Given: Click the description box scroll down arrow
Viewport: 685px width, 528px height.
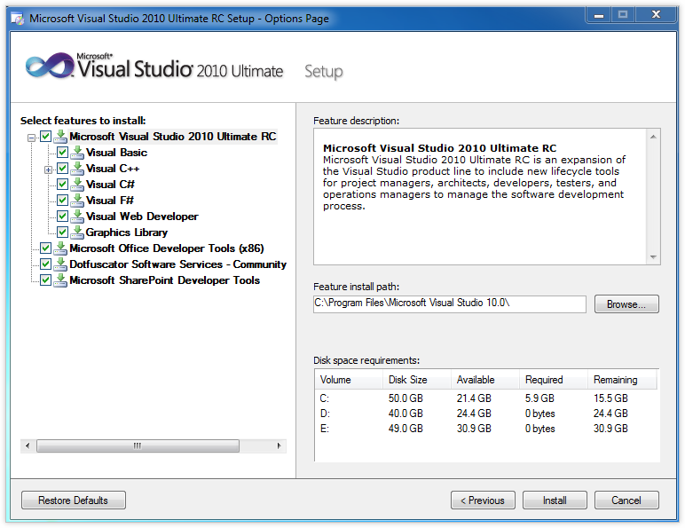Looking at the screenshot, I should tap(653, 257).
